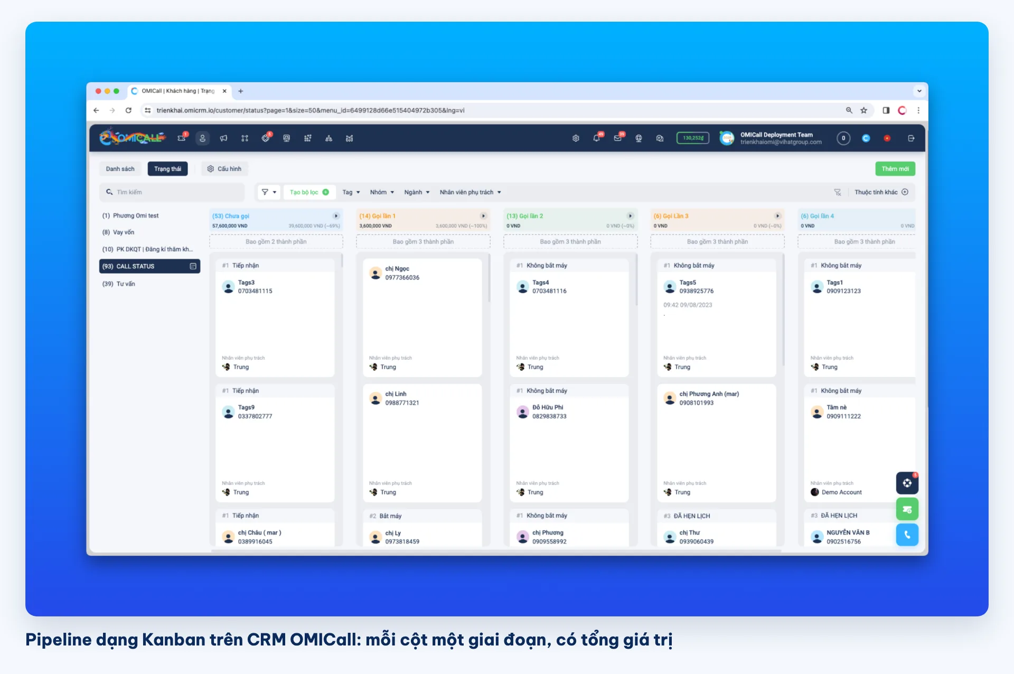Viewport: 1014px width, 674px height.
Task: Click Thuộc tính khác add button
Action: pos(881,192)
